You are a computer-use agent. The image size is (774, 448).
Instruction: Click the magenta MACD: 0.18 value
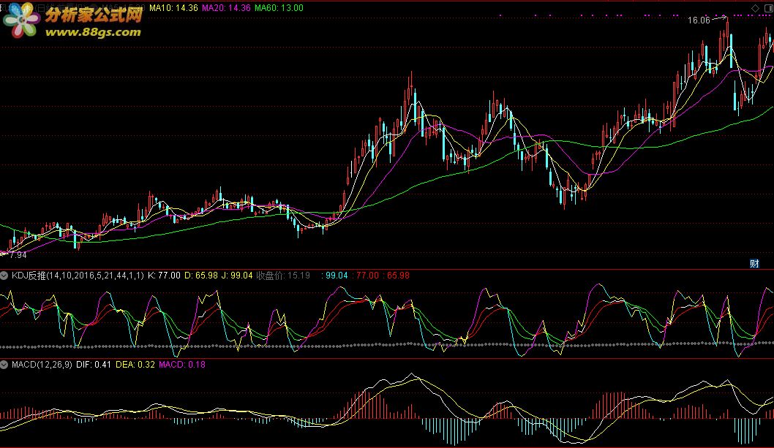click(x=182, y=365)
